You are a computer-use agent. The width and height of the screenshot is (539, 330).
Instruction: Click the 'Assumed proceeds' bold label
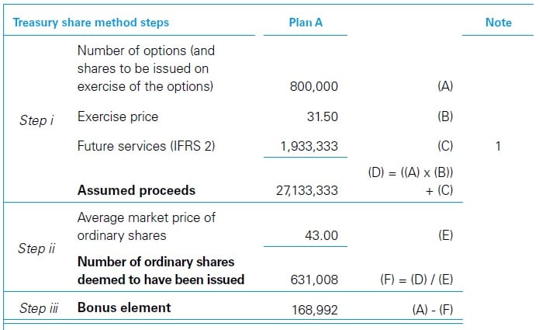click(x=136, y=189)
